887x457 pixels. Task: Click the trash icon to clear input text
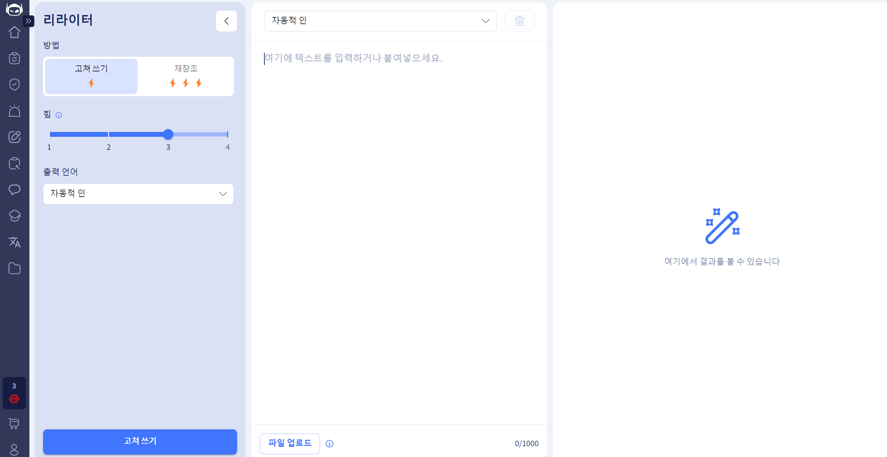pyautogui.click(x=519, y=21)
